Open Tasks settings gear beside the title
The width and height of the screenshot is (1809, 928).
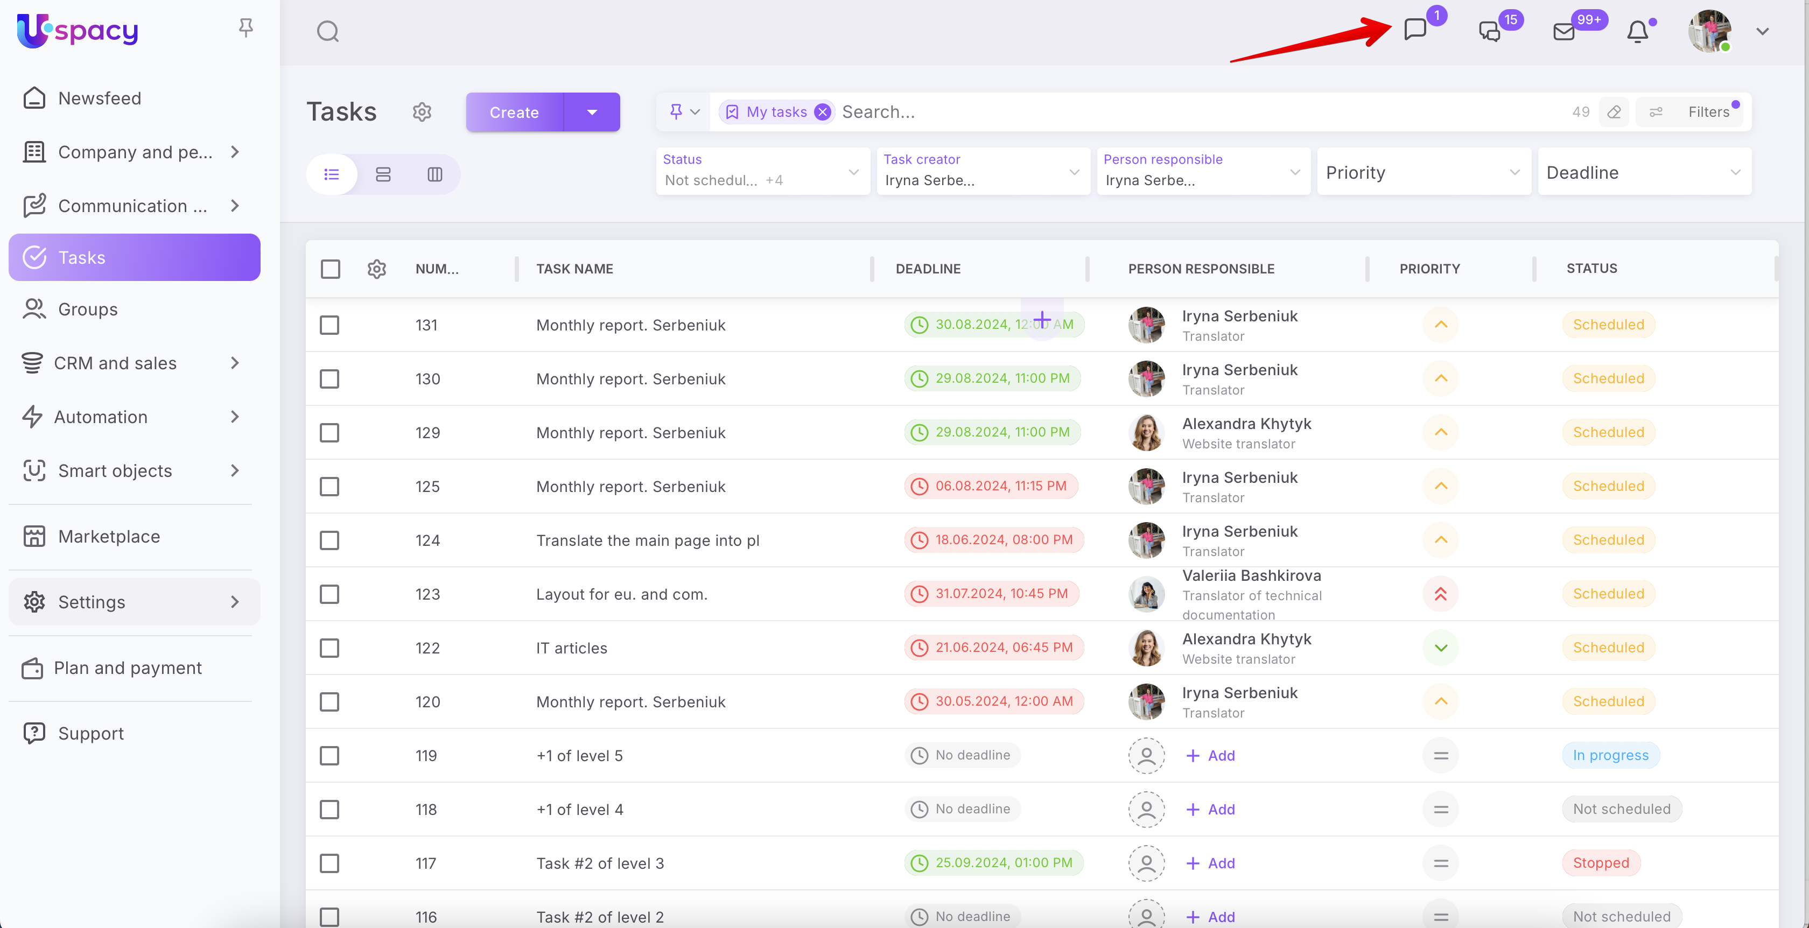pos(422,111)
